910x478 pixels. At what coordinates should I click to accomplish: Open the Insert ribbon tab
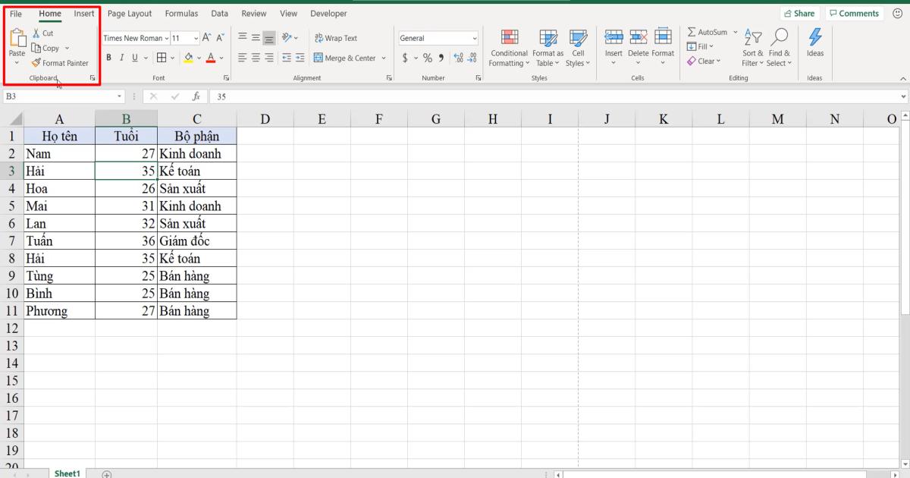tap(83, 13)
